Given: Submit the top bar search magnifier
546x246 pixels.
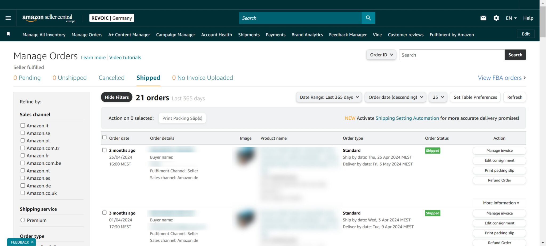Looking at the screenshot, I should click(x=368, y=18).
